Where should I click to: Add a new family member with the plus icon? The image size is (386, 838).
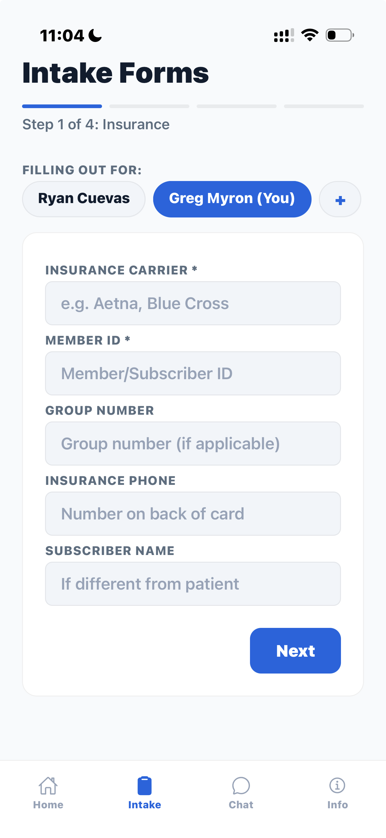(339, 199)
